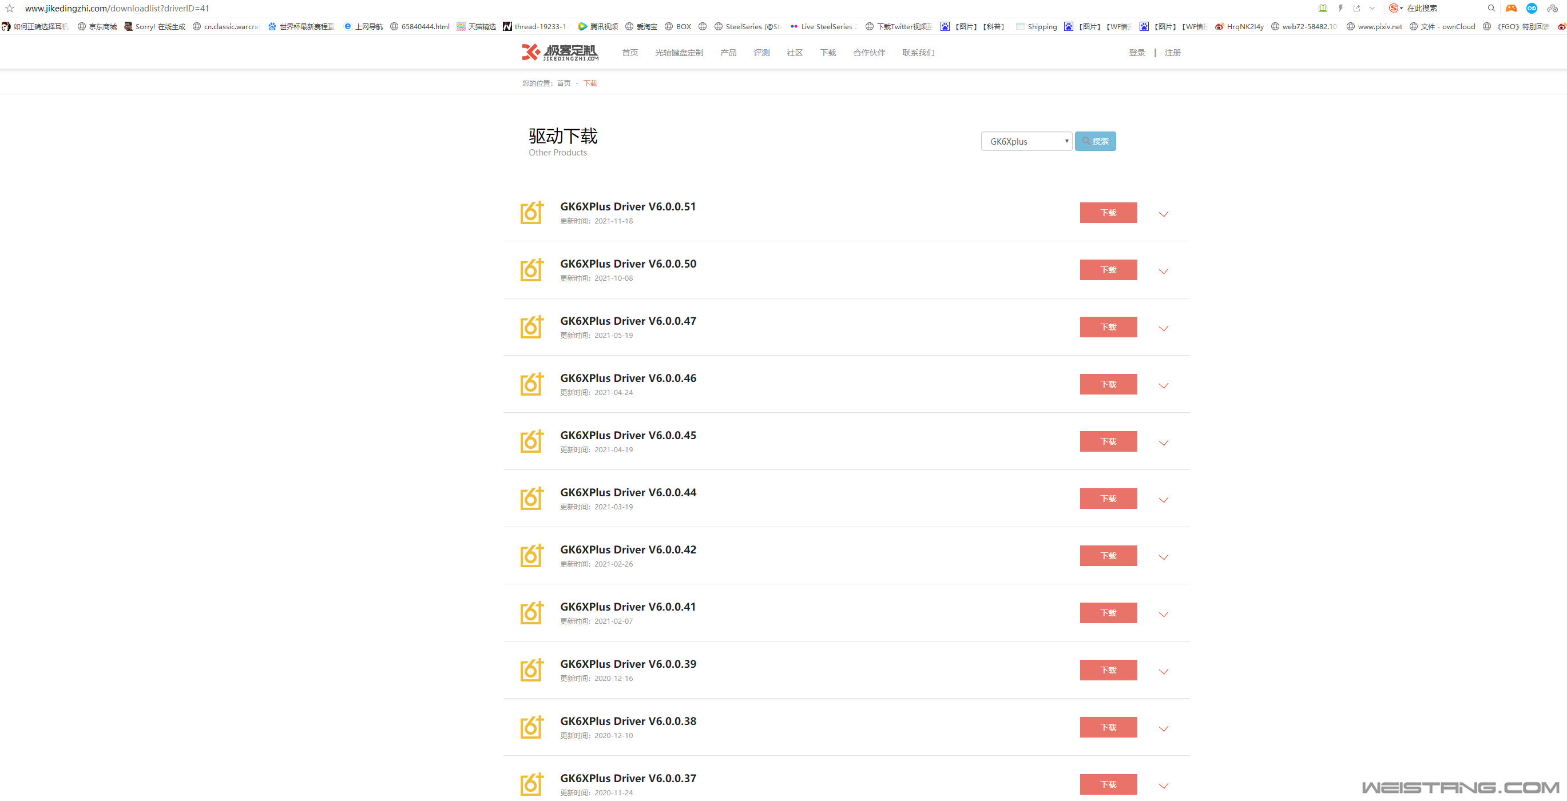This screenshot has width=1567, height=801.
Task: Open the 上网导航 bookmark
Action: (363, 27)
